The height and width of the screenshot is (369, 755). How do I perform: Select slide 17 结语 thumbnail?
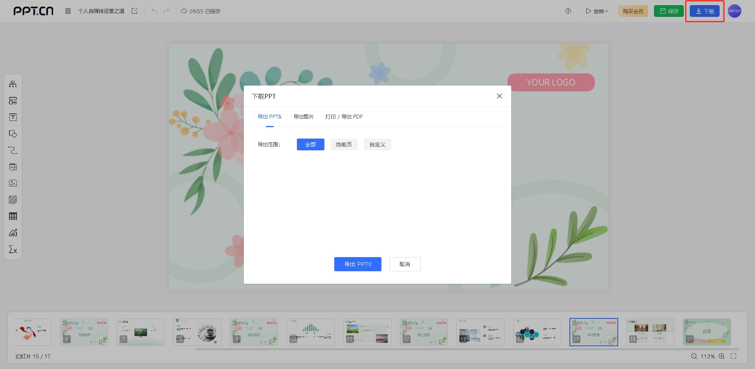coord(707,332)
